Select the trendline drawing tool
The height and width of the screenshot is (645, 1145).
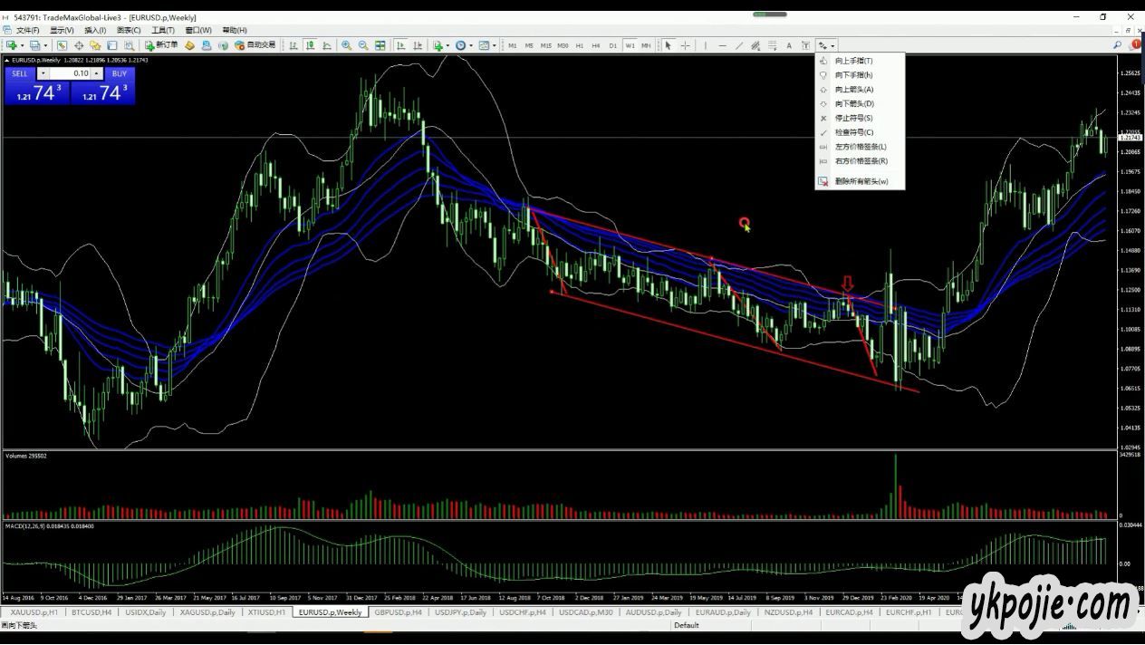(738, 45)
